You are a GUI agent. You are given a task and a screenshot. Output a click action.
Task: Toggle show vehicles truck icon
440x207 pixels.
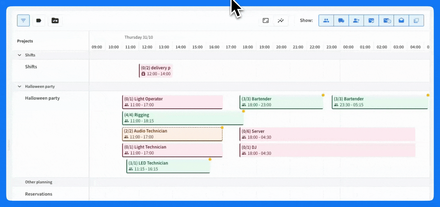point(341,21)
